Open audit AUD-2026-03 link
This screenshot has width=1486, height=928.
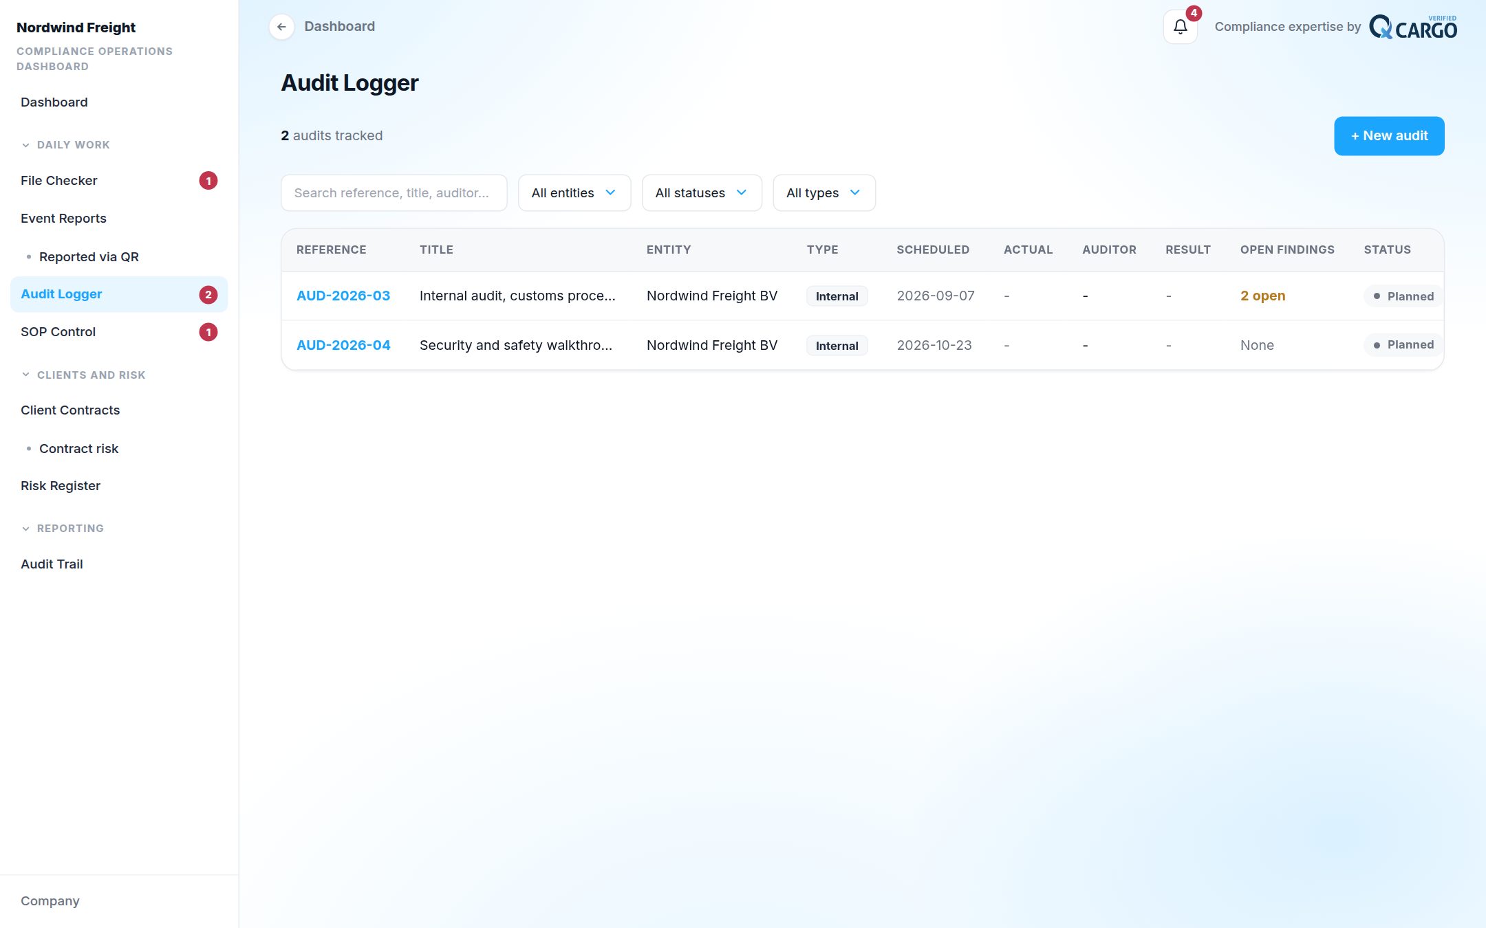(343, 296)
